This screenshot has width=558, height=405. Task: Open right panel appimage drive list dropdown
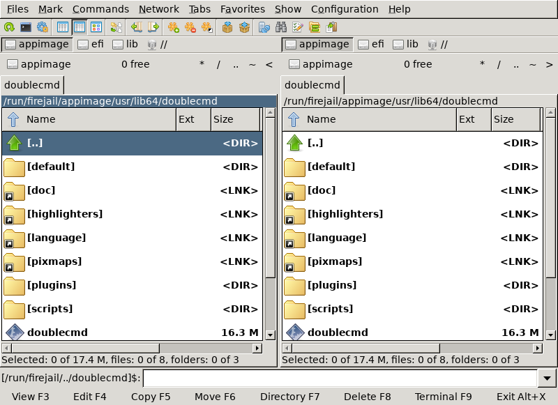321,64
